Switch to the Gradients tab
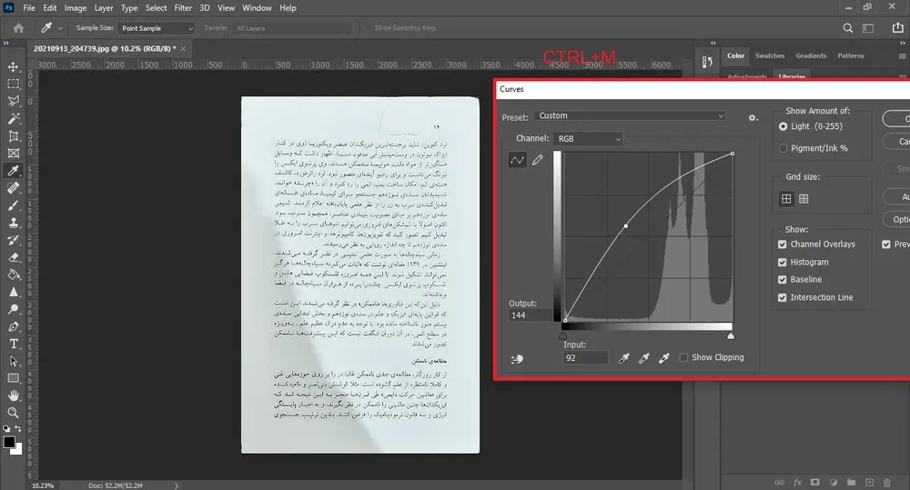Viewport: 910px width, 490px height. tap(811, 56)
